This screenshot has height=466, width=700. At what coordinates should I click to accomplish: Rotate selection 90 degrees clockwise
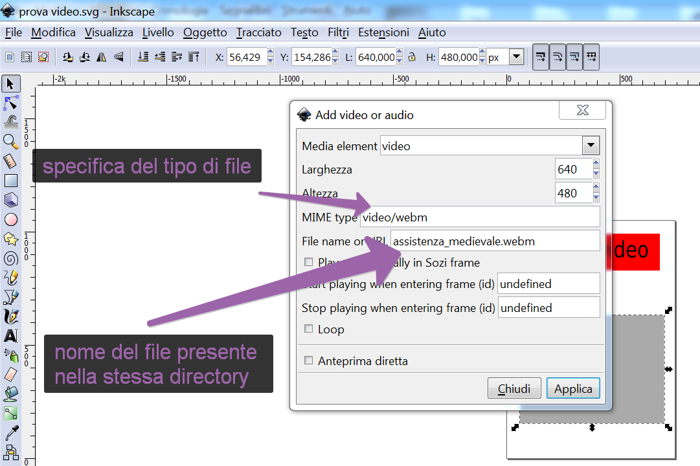click(84, 57)
